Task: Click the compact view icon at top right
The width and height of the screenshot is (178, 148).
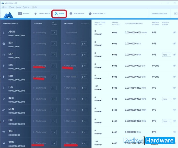Action: [x=175, y=14]
